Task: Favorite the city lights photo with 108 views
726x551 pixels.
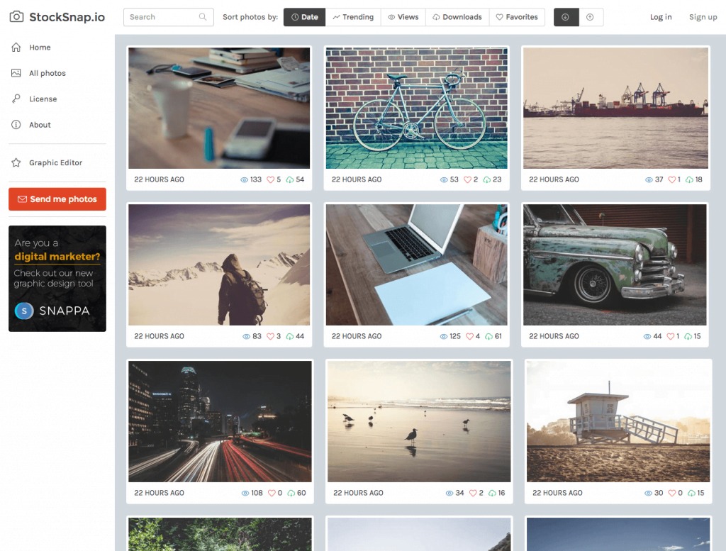Action: pos(272,493)
